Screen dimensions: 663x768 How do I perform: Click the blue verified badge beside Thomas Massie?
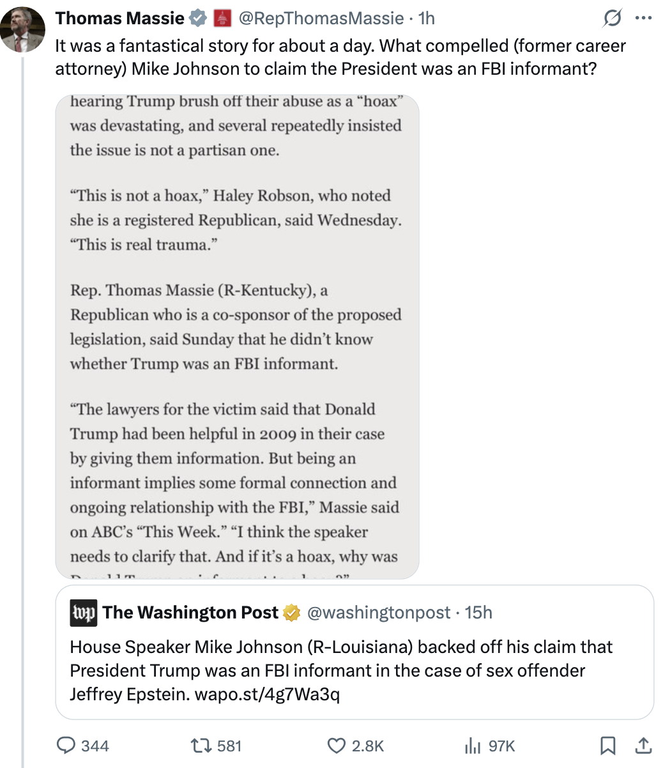coord(199,19)
